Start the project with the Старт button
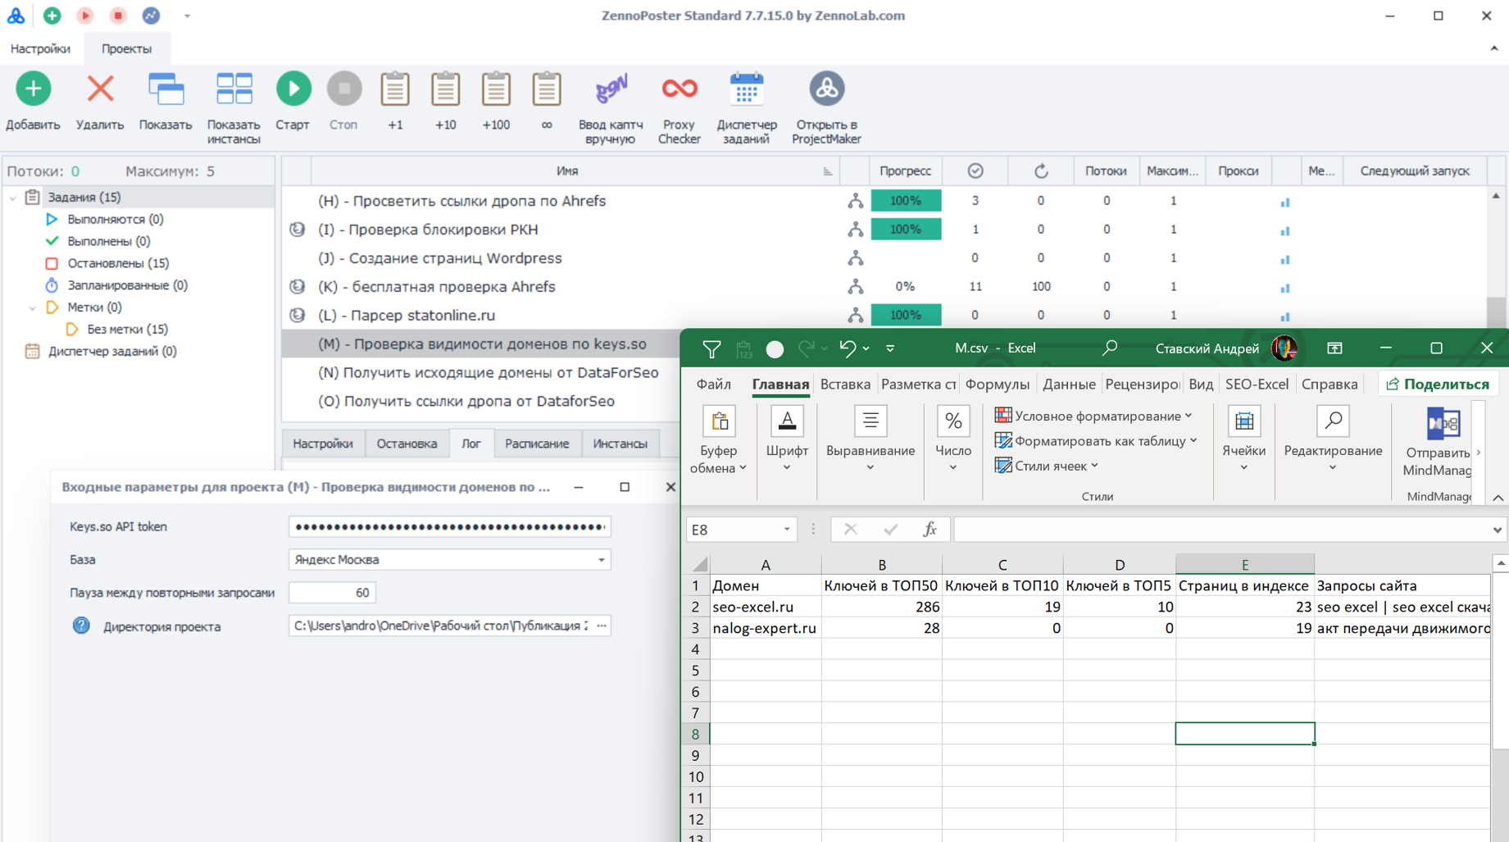 coord(293,89)
